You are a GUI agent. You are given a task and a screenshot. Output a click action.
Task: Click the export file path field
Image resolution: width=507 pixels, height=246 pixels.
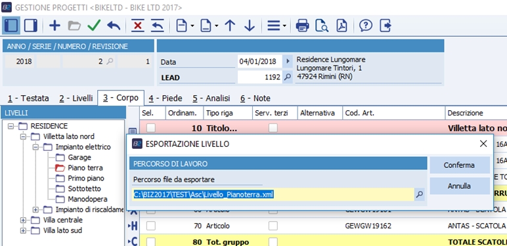point(273,194)
